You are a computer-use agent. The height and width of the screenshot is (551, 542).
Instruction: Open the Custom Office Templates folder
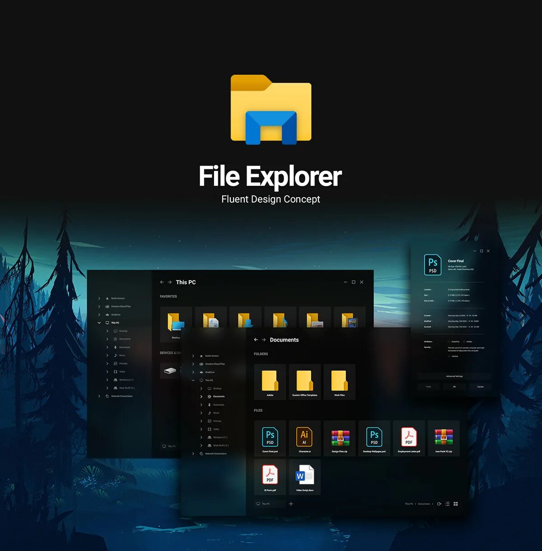coord(304,382)
